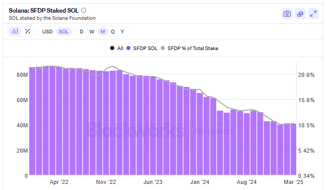Click the Jan '24 x-axis label
This screenshot has width=326, height=190.
pos(200,182)
